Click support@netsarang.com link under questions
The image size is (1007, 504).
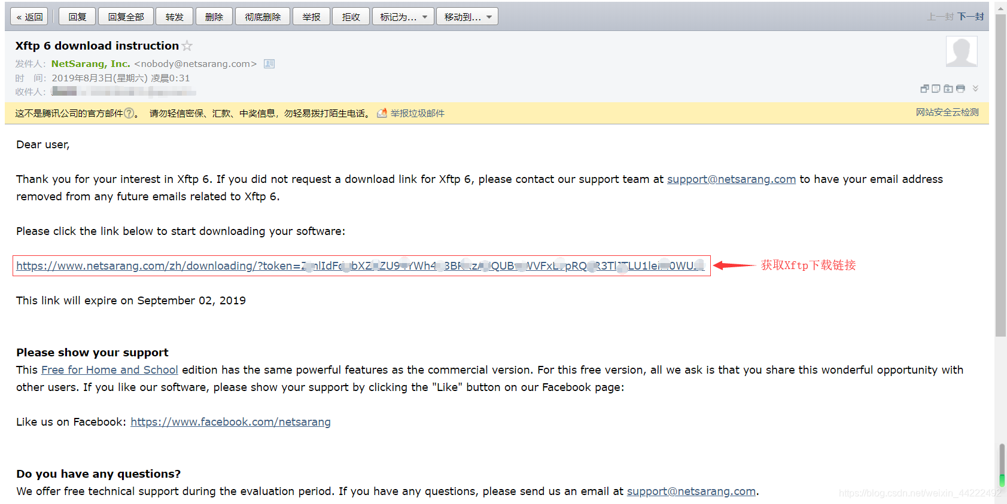click(691, 491)
